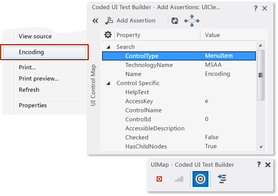Click the Encoding value in Name row
Image resolution: width=278 pixels, height=196 pixels.
(218, 74)
